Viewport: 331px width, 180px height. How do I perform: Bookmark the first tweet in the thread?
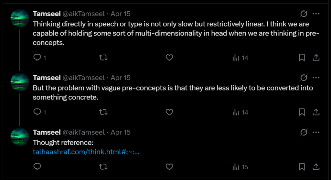302,58
